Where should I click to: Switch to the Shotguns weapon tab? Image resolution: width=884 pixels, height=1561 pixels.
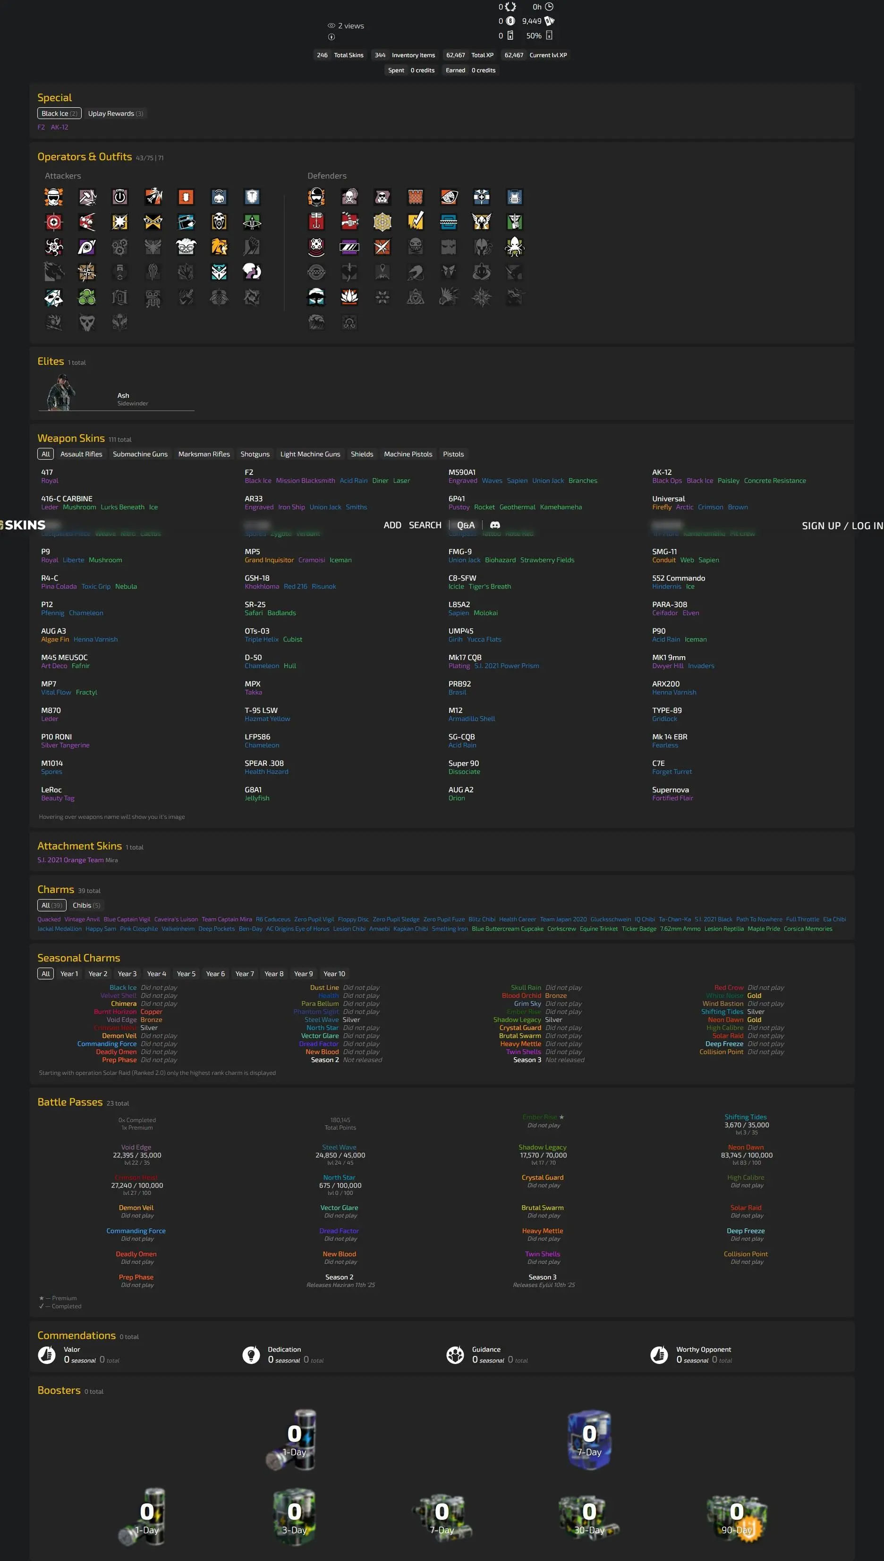[x=255, y=454]
